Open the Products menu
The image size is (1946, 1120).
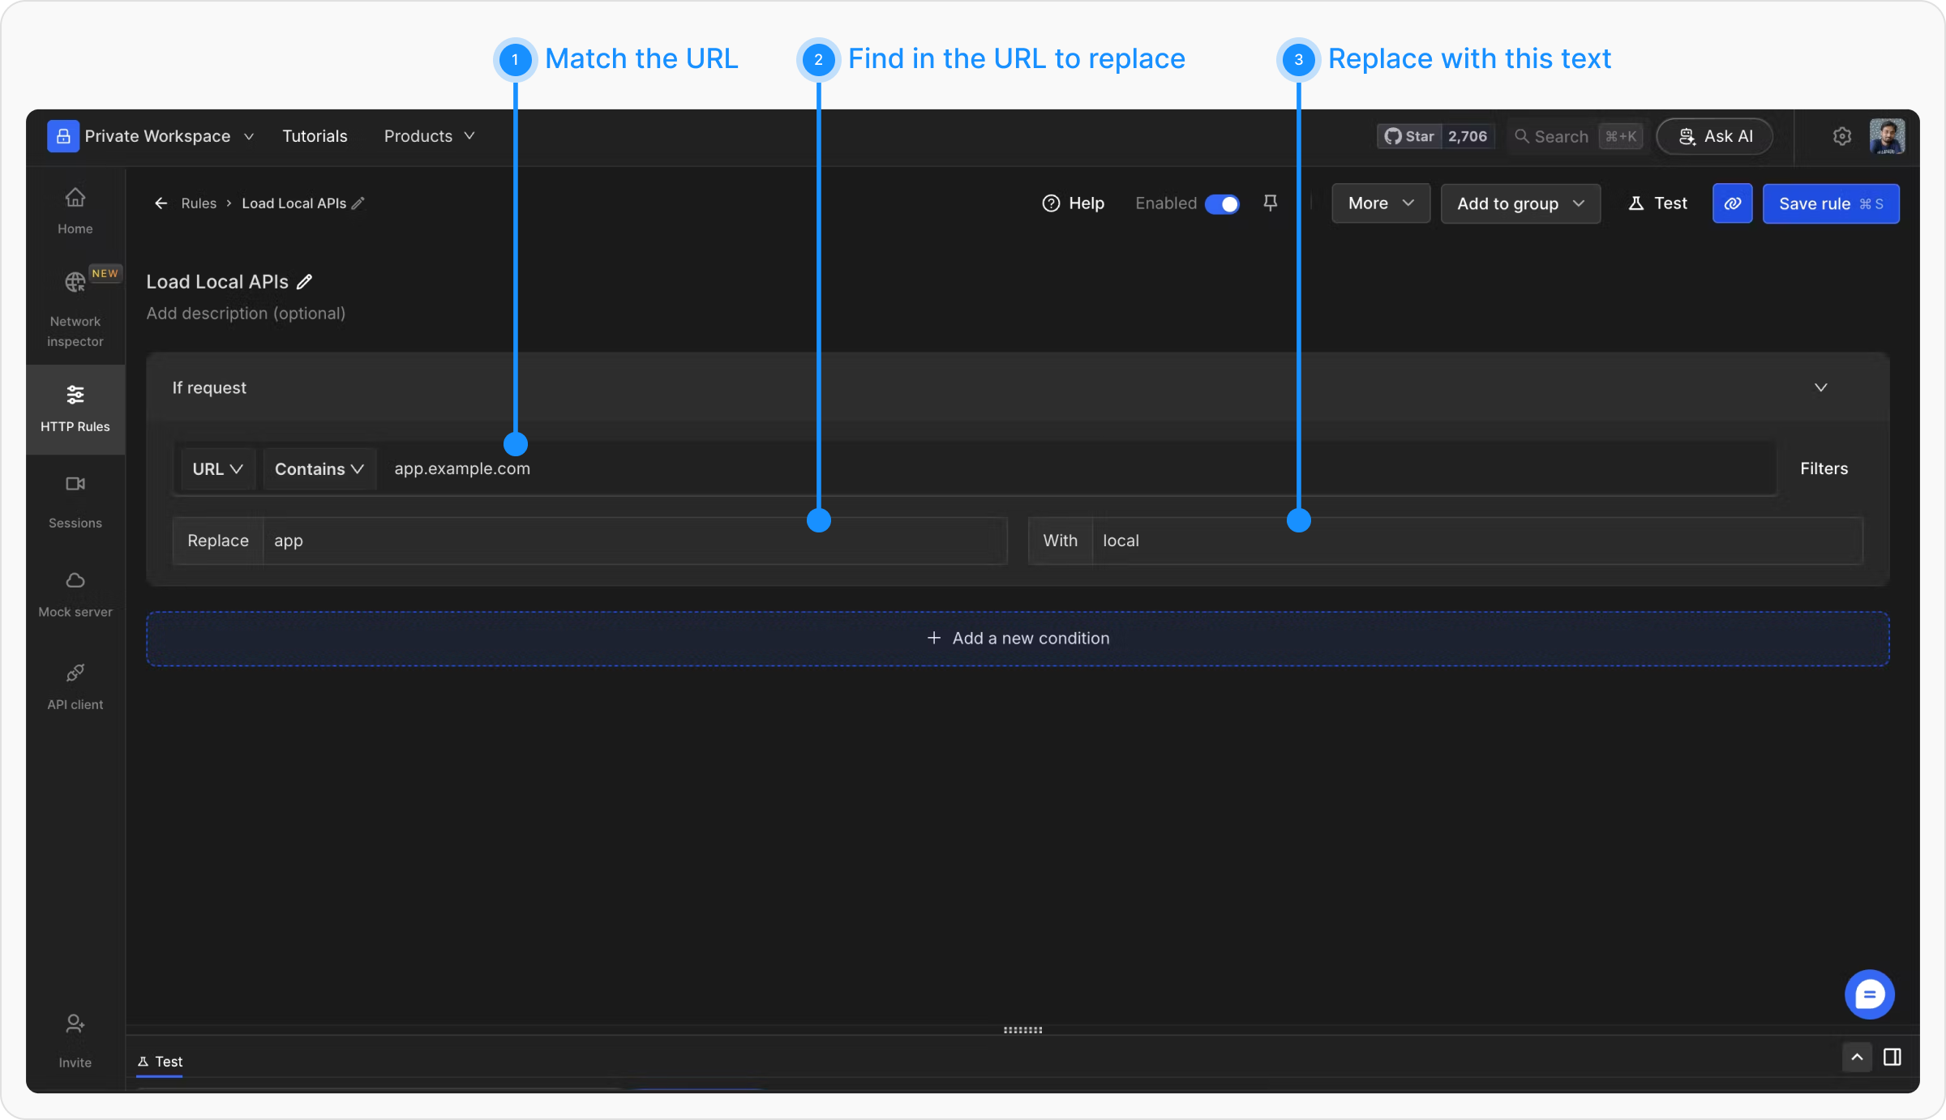[x=429, y=136]
